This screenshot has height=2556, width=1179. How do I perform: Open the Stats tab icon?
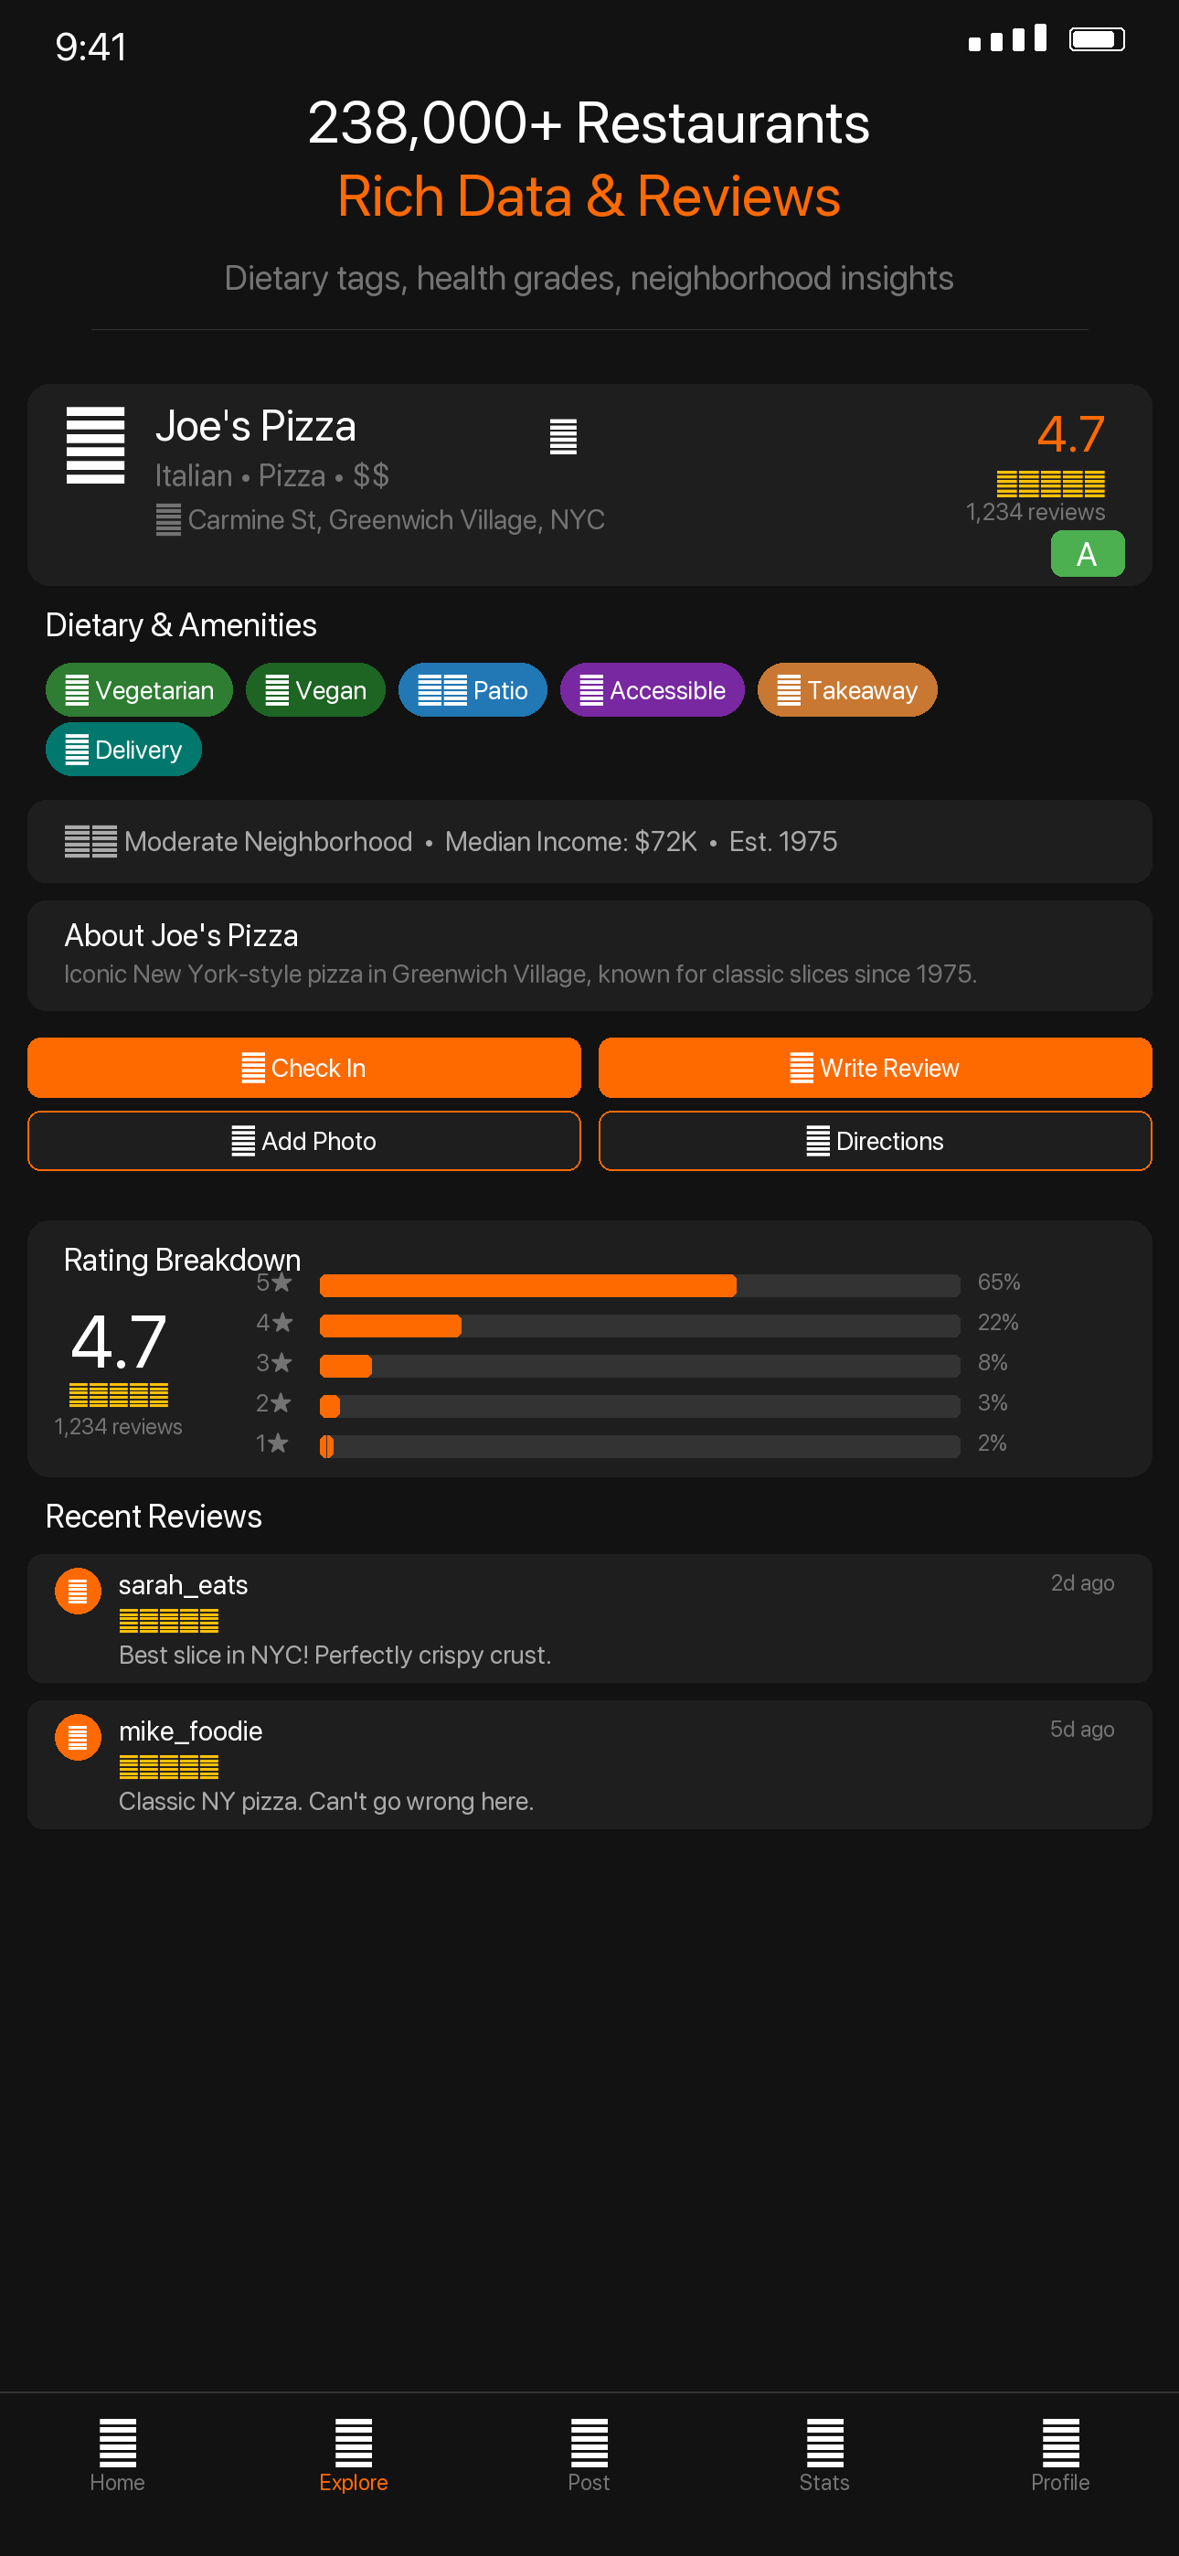pos(824,2443)
